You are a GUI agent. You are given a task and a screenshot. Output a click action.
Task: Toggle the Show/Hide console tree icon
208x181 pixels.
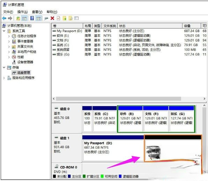(24, 18)
